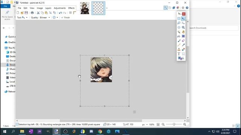
Task: Click the Deselect icon
Action: [55, 13]
